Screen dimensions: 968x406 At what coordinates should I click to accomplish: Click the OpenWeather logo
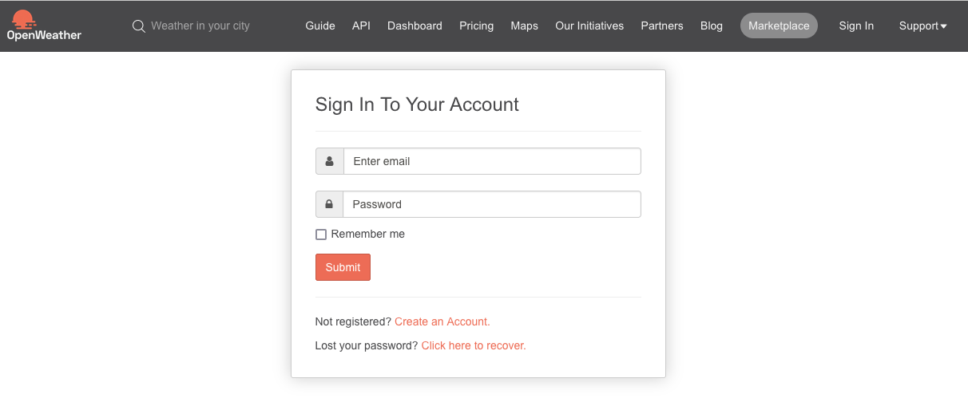coord(44,26)
